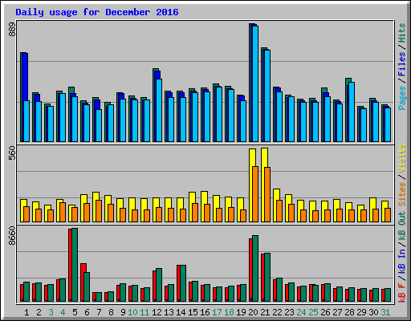This screenshot has width=411, height=321.
Task: Click day 7 on the x-axis
Action: [x=99, y=312]
